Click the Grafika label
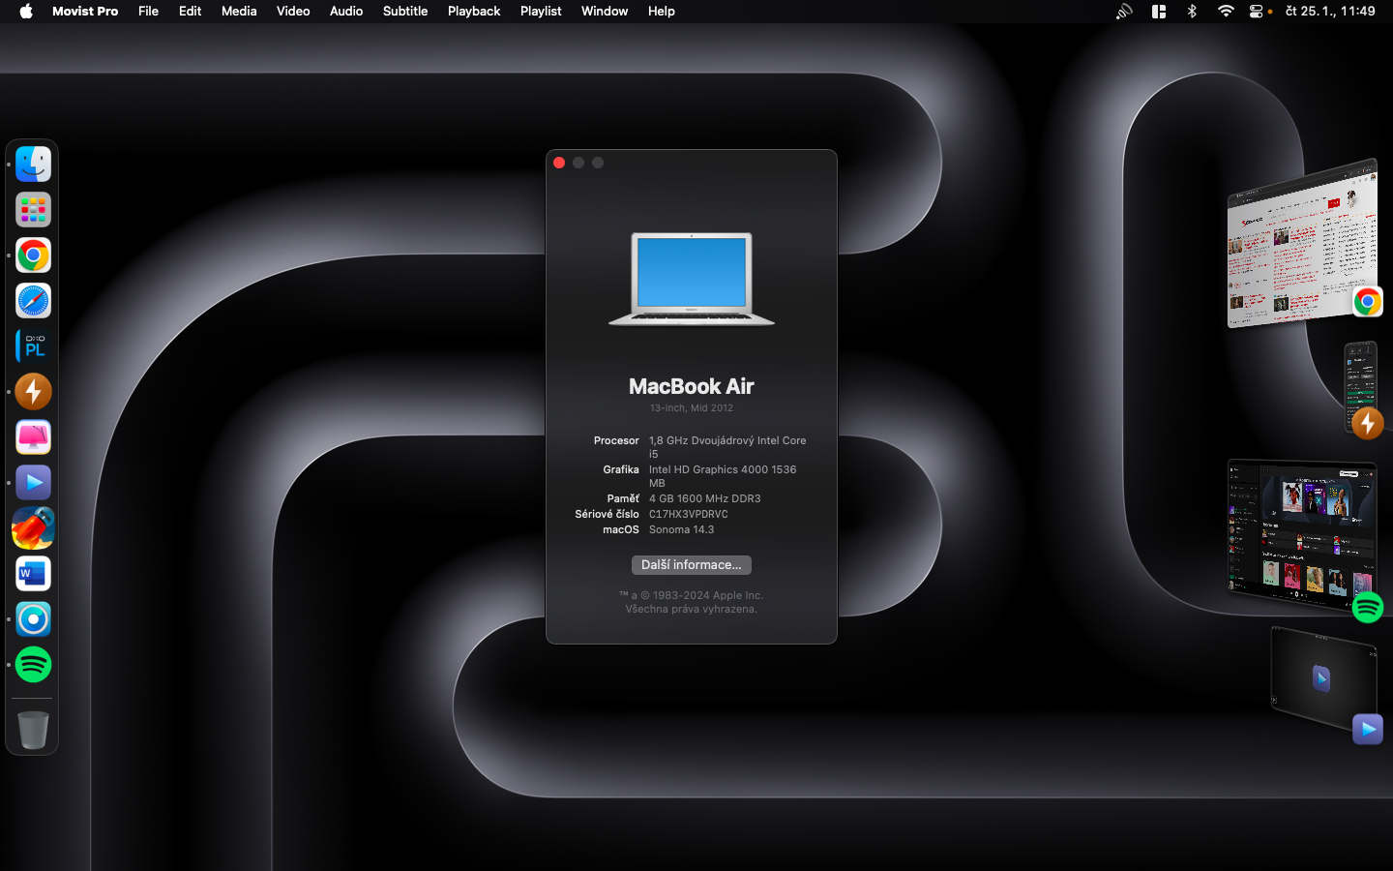The height and width of the screenshot is (871, 1393). click(621, 470)
